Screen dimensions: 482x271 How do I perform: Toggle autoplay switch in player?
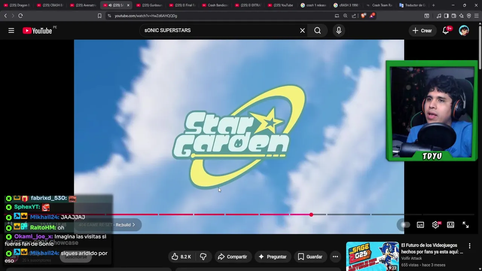coord(405,225)
